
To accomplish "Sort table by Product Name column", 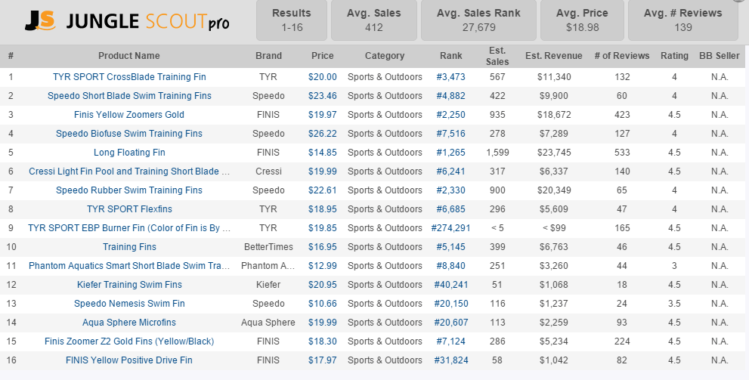I will tap(129, 56).
